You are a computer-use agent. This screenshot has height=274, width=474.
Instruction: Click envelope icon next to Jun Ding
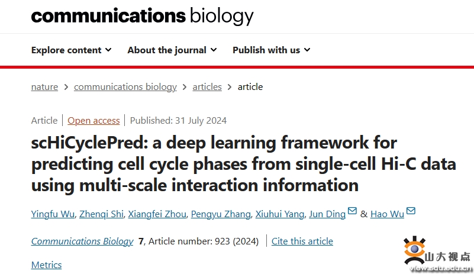[352, 211]
